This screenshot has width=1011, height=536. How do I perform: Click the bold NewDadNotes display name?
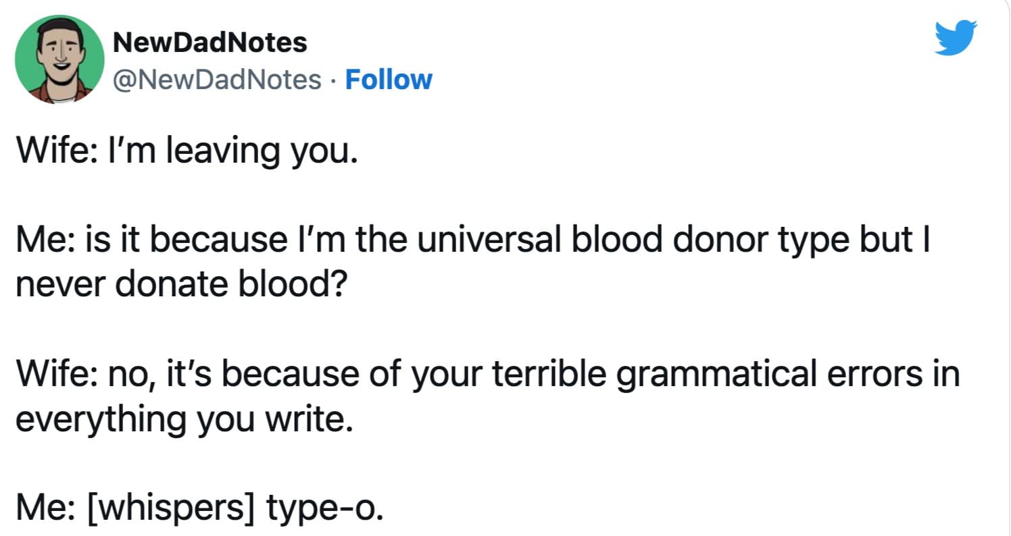(x=210, y=43)
